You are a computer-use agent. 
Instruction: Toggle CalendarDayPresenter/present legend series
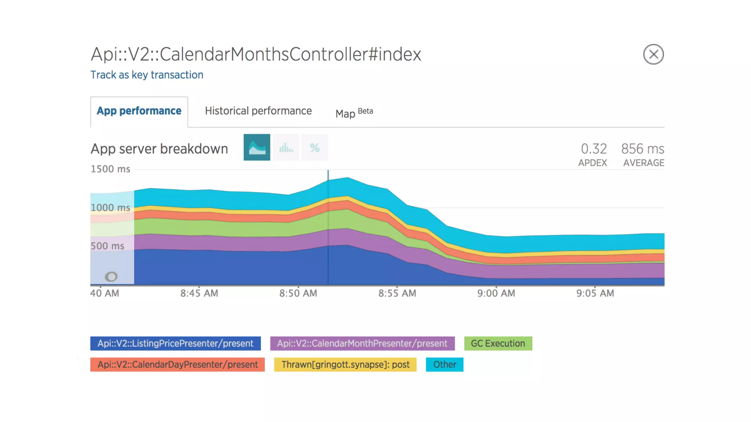(177, 364)
